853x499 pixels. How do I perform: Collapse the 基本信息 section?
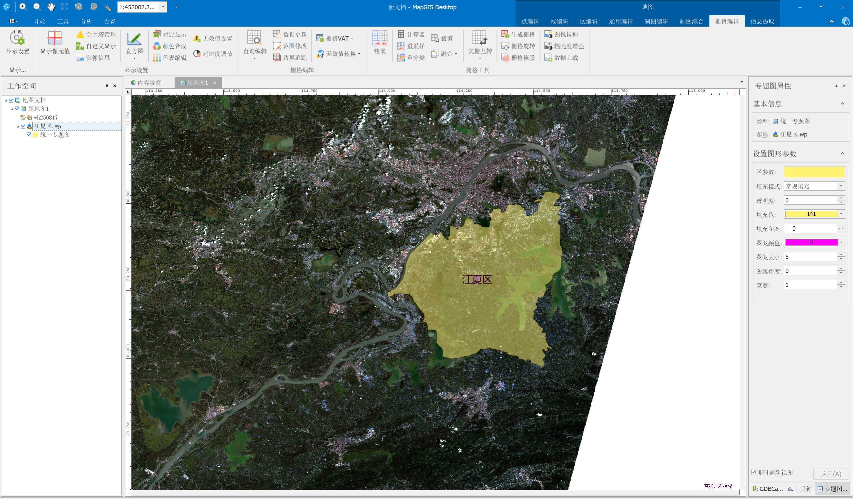[x=842, y=104]
